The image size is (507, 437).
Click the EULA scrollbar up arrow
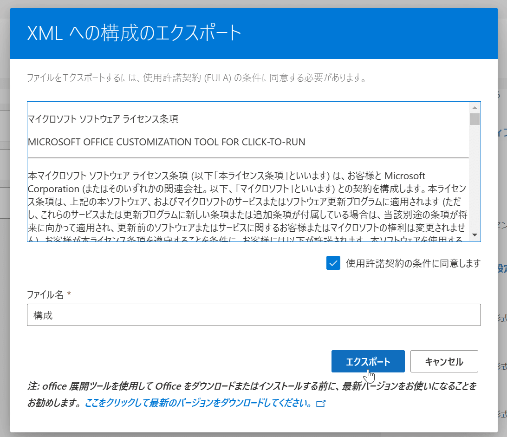pyautogui.click(x=474, y=108)
